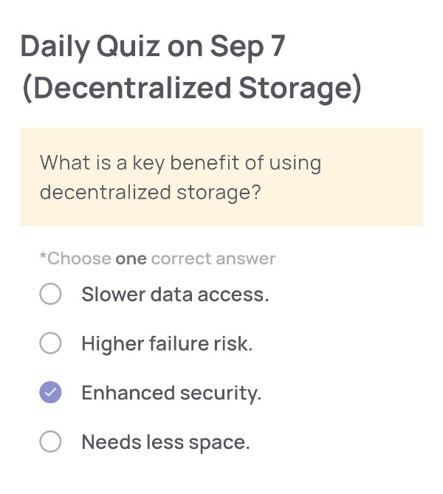This screenshot has height=494, width=443.
Task: Click the word "Storage)" in the title
Action: coord(300,89)
